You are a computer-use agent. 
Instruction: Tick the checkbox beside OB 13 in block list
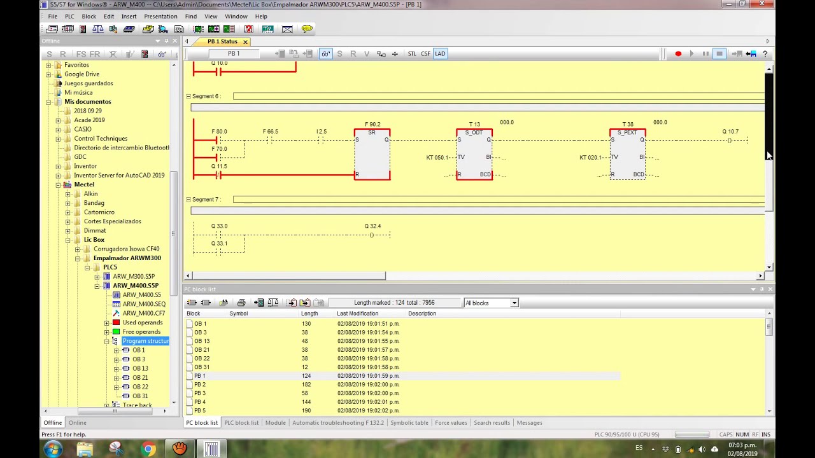click(190, 341)
